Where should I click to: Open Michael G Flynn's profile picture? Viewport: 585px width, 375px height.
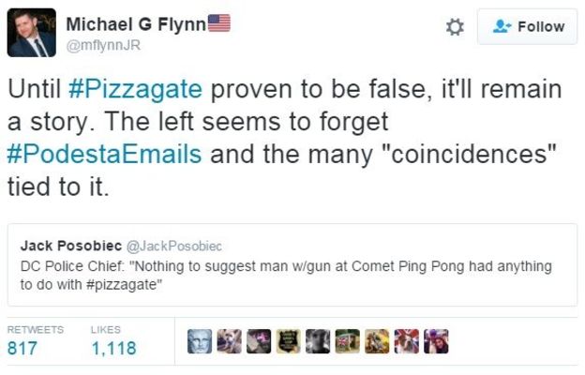click(32, 33)
